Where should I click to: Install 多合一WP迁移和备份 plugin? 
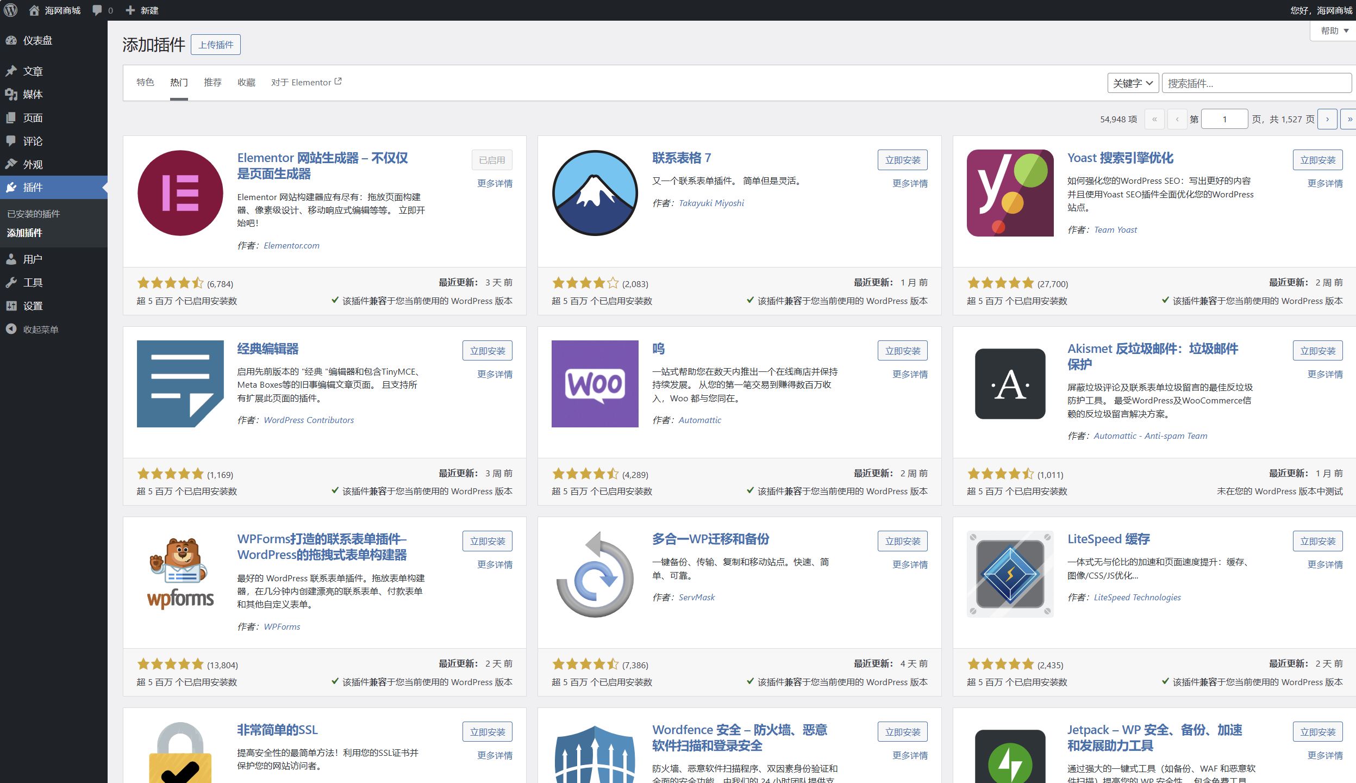pyautogui.click(x=903, y=541)
